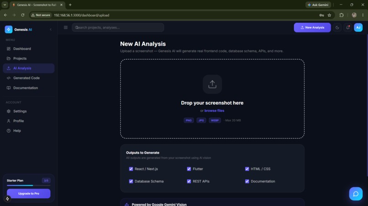Uncheck the React / Next.js checkbox
368x206 pixels.
(x=131, y=169)
